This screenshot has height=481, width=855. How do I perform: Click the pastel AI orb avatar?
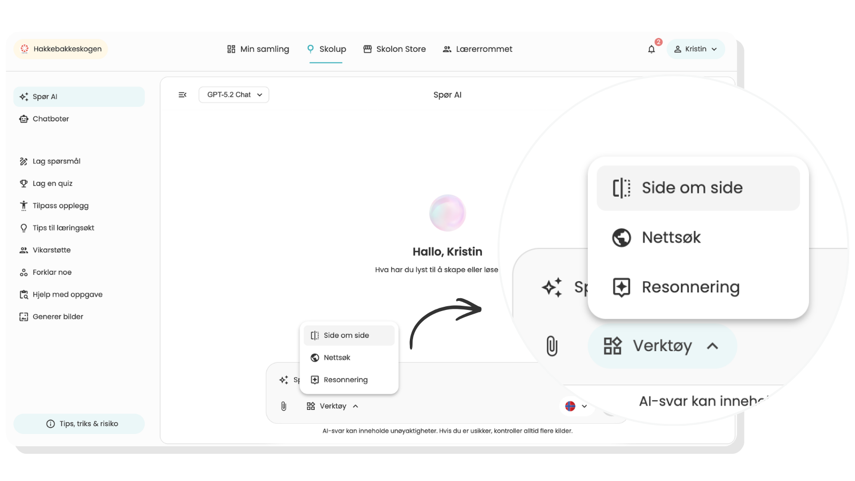coord(448,213)
